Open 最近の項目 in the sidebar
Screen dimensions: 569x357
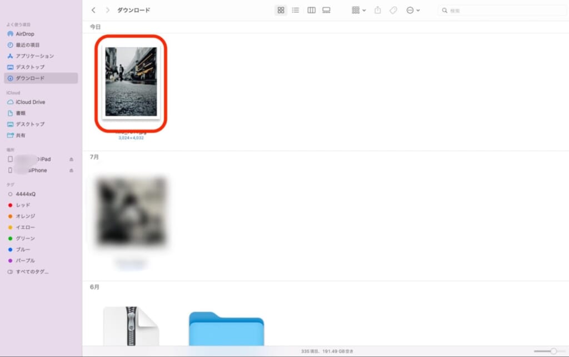pyautogui.click(x=41, y=45)
